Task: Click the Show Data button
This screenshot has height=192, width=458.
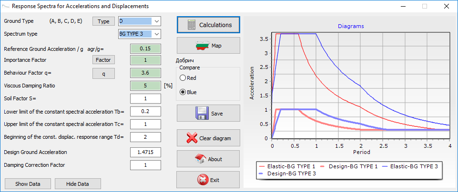Action: click(27, 184)
